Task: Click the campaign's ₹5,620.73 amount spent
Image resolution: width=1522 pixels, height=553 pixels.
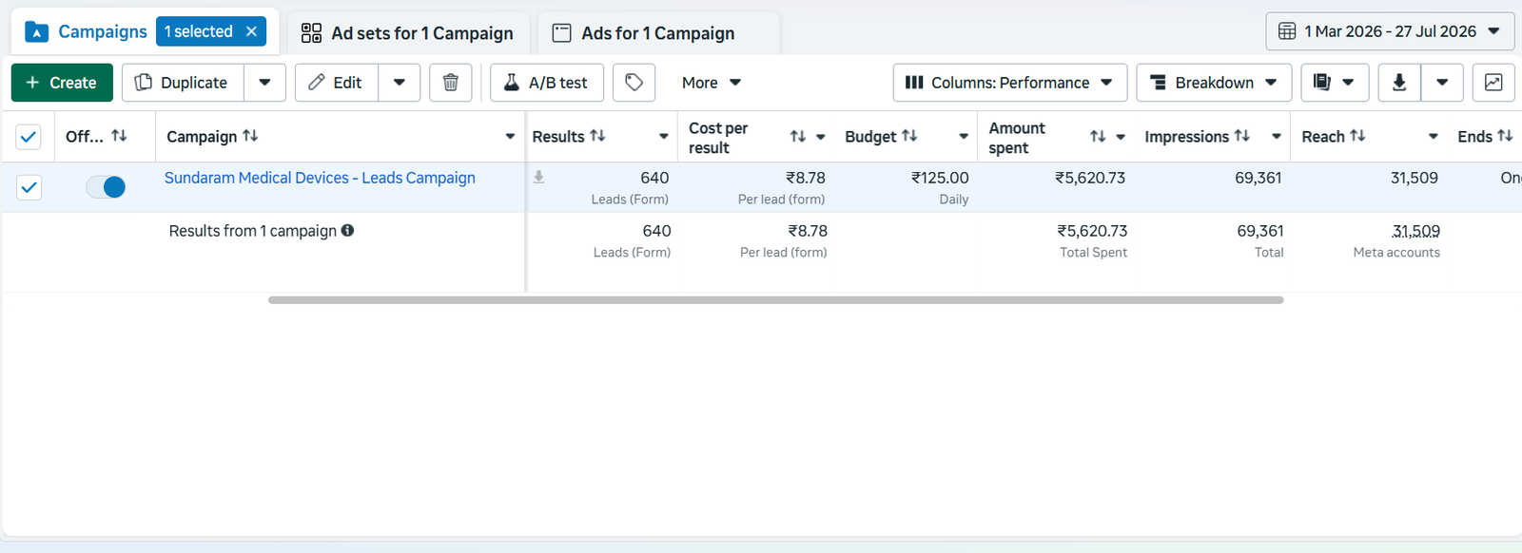Action: 1090,178
